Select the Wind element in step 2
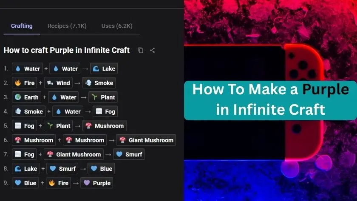The image size is (357, 201). coord(58,83)
